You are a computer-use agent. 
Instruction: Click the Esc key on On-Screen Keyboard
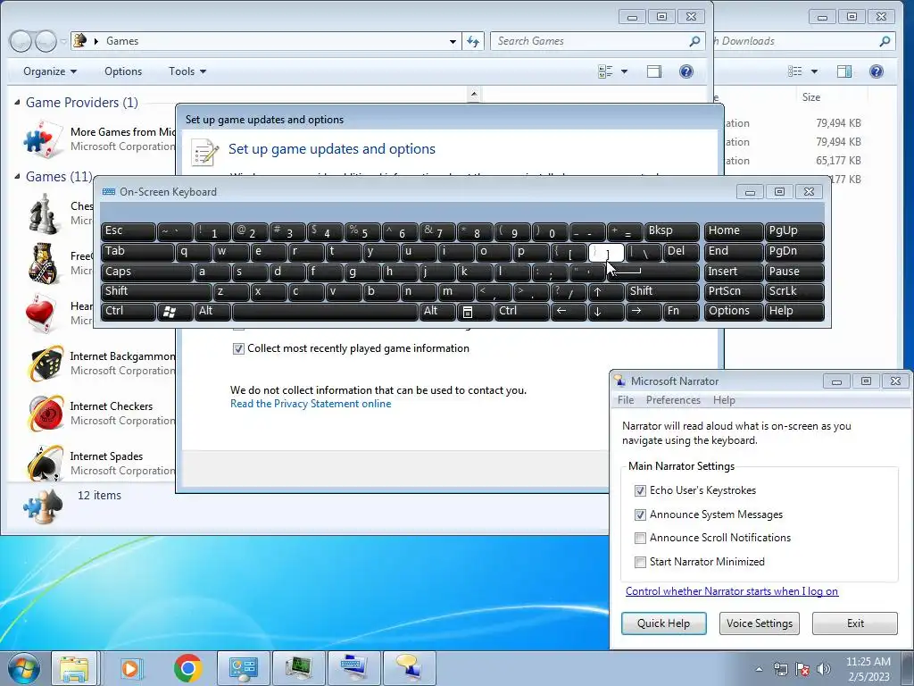tap(128, 231)
